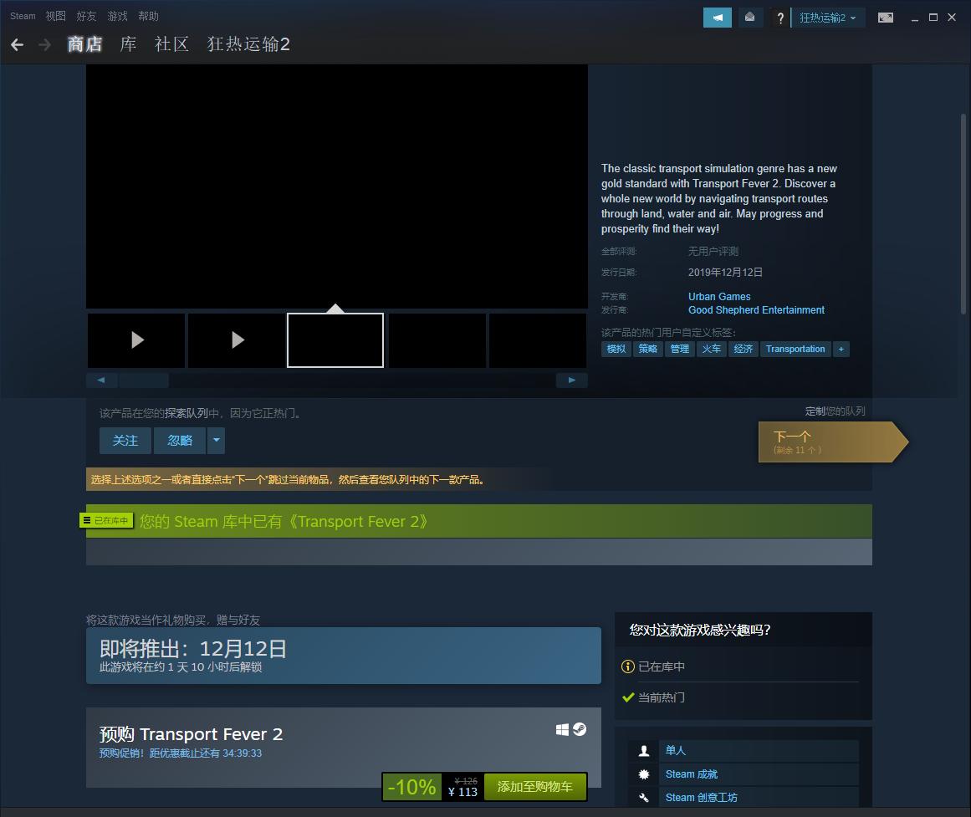Image resolution: width=971 pixels, height=817 pixels.
Task: Click the workshop wrench icon
Action: pyautogui.click(x=644, y=798)
